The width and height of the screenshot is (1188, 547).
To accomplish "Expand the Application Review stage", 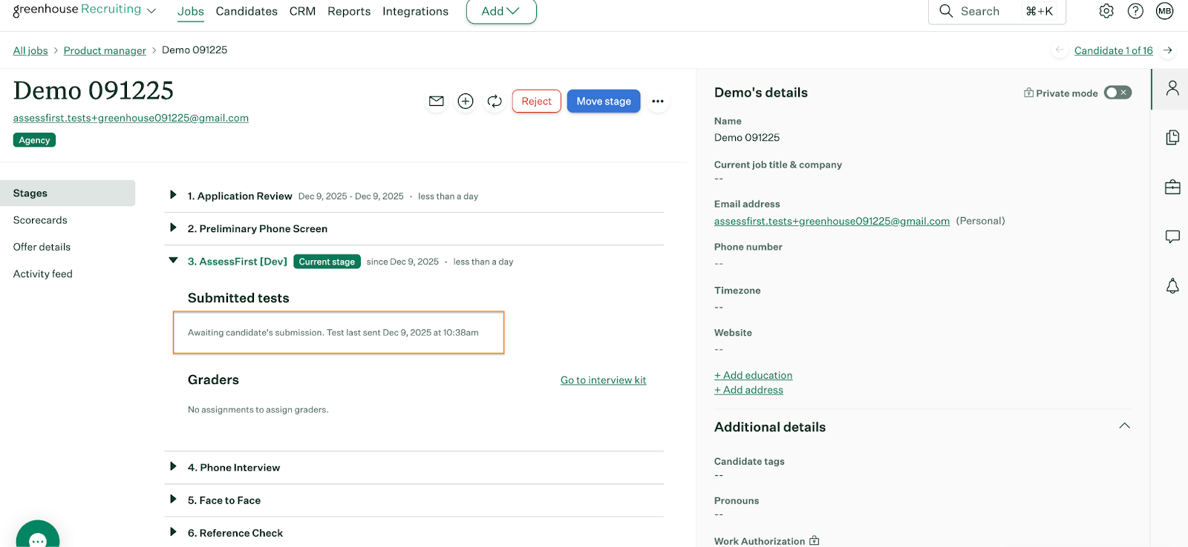I will (x=173, y=196).
